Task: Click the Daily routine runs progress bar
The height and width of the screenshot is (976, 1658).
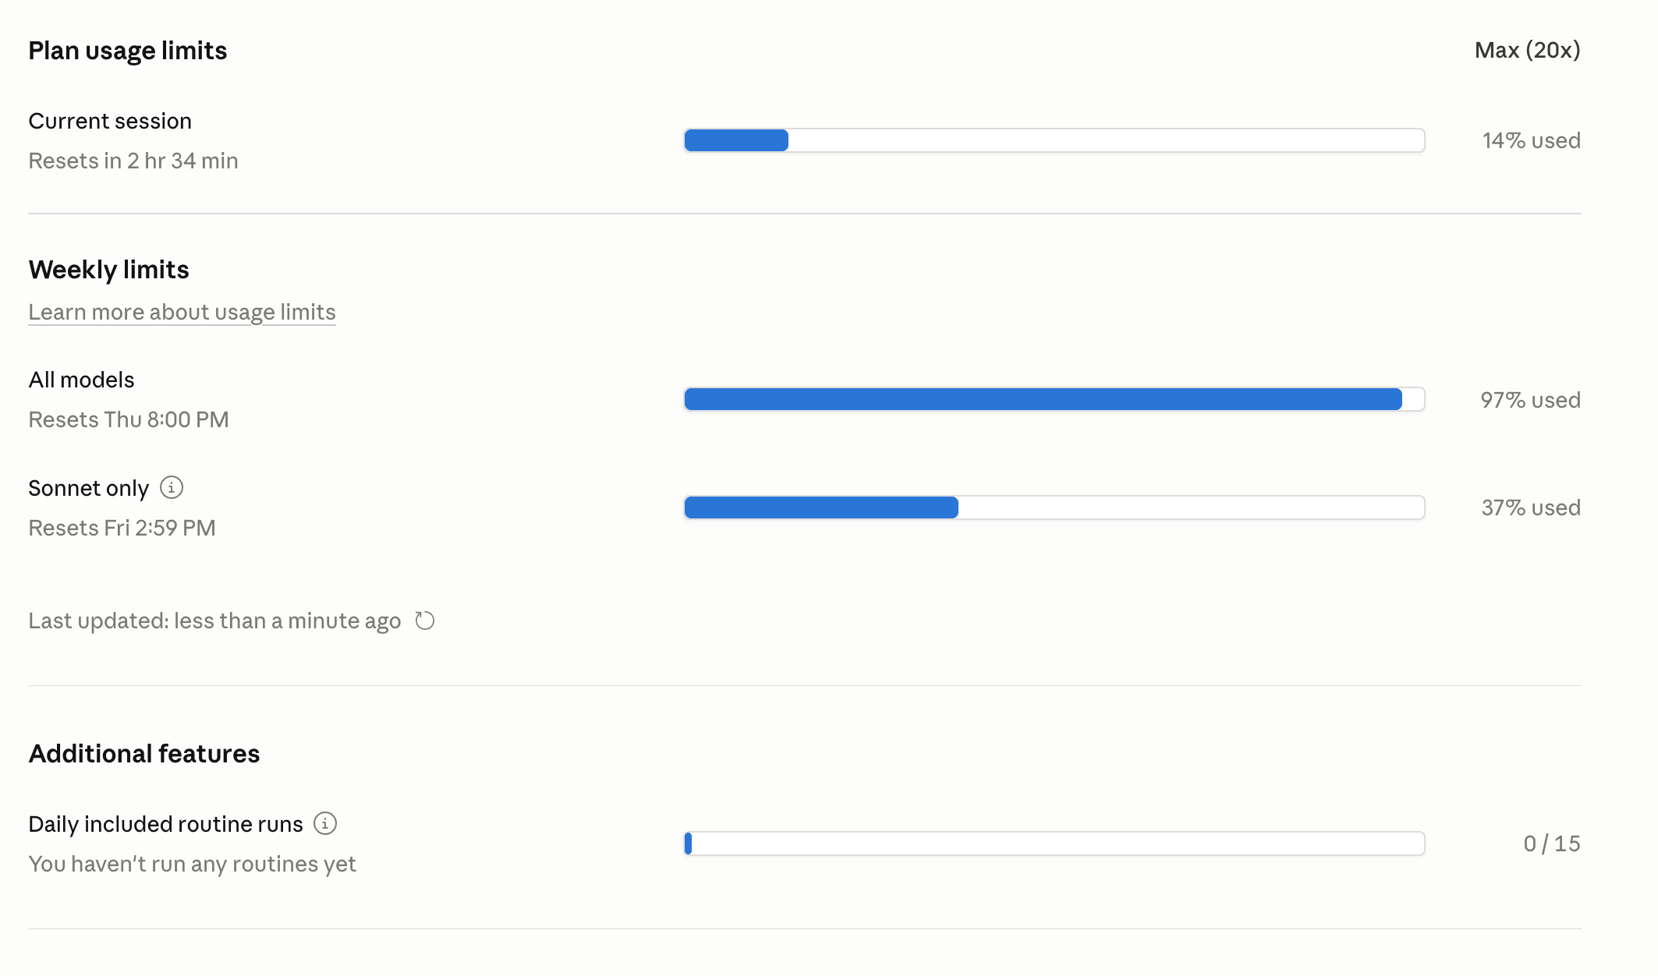Action: [x=1054, y=843]
